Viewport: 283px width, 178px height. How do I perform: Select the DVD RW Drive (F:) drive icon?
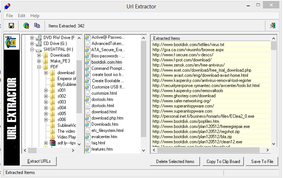point(39,38)
